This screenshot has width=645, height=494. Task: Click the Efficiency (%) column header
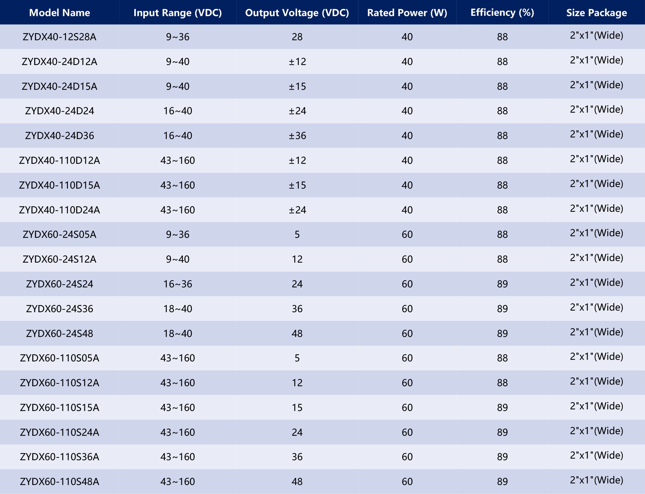pyautogui.click(x=502, y=13)
